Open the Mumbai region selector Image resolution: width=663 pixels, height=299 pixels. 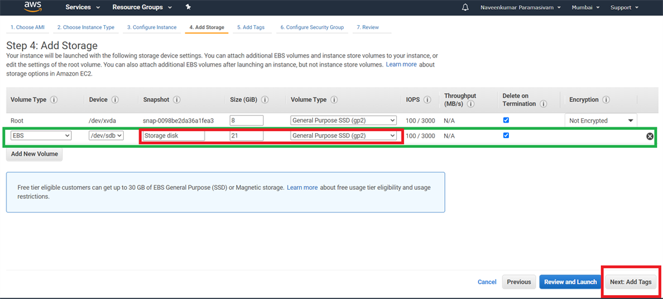click(x=585, y=7)
